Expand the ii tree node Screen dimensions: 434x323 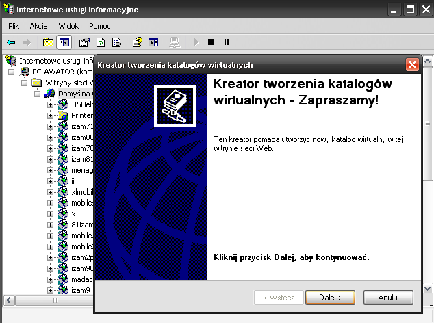pyautogui.click(x=50, y=182)
